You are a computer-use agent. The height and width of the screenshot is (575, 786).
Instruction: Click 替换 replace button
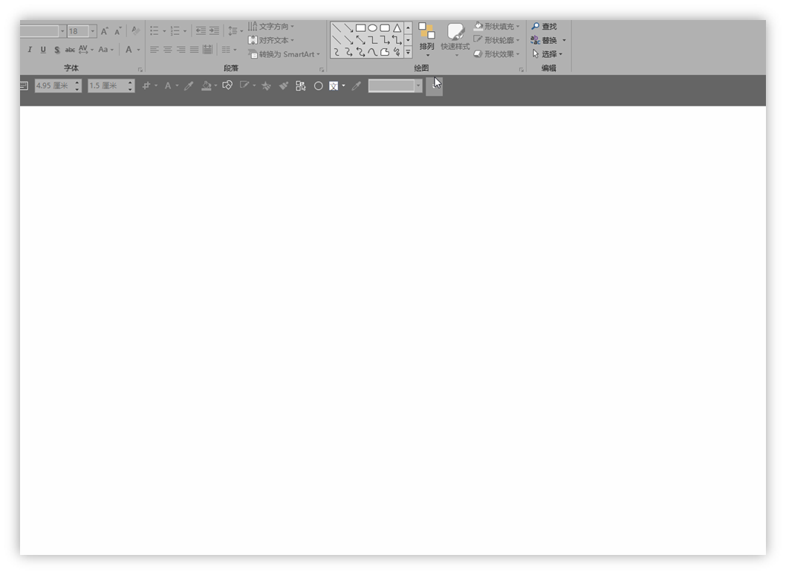click(544, 40)
